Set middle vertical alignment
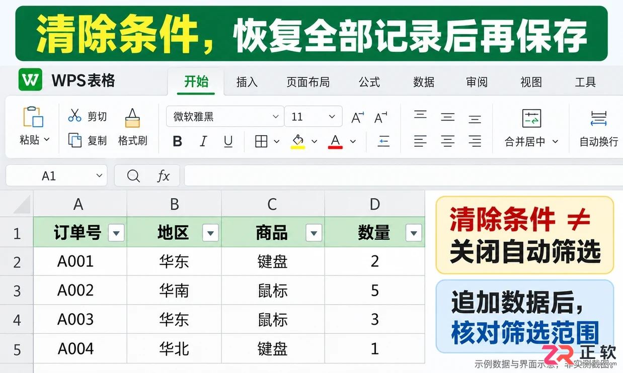Viewport: 623px width, 373px height. point(448,118)
